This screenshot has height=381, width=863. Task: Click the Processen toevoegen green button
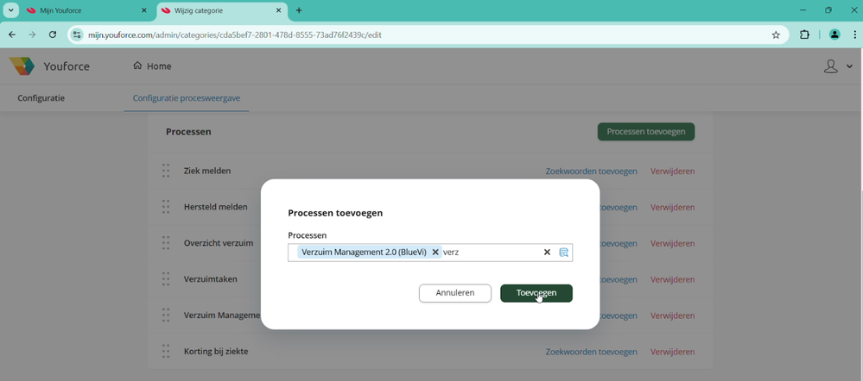tap(645, 132)
